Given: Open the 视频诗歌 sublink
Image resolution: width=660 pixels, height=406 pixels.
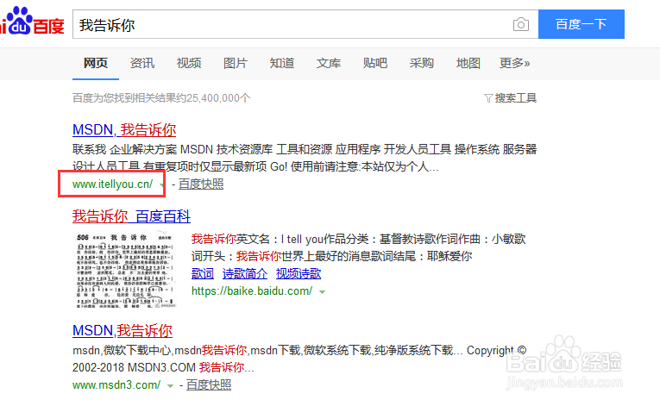Looking at the screenshot, I should pyautogui.click(x=299, y=274).
